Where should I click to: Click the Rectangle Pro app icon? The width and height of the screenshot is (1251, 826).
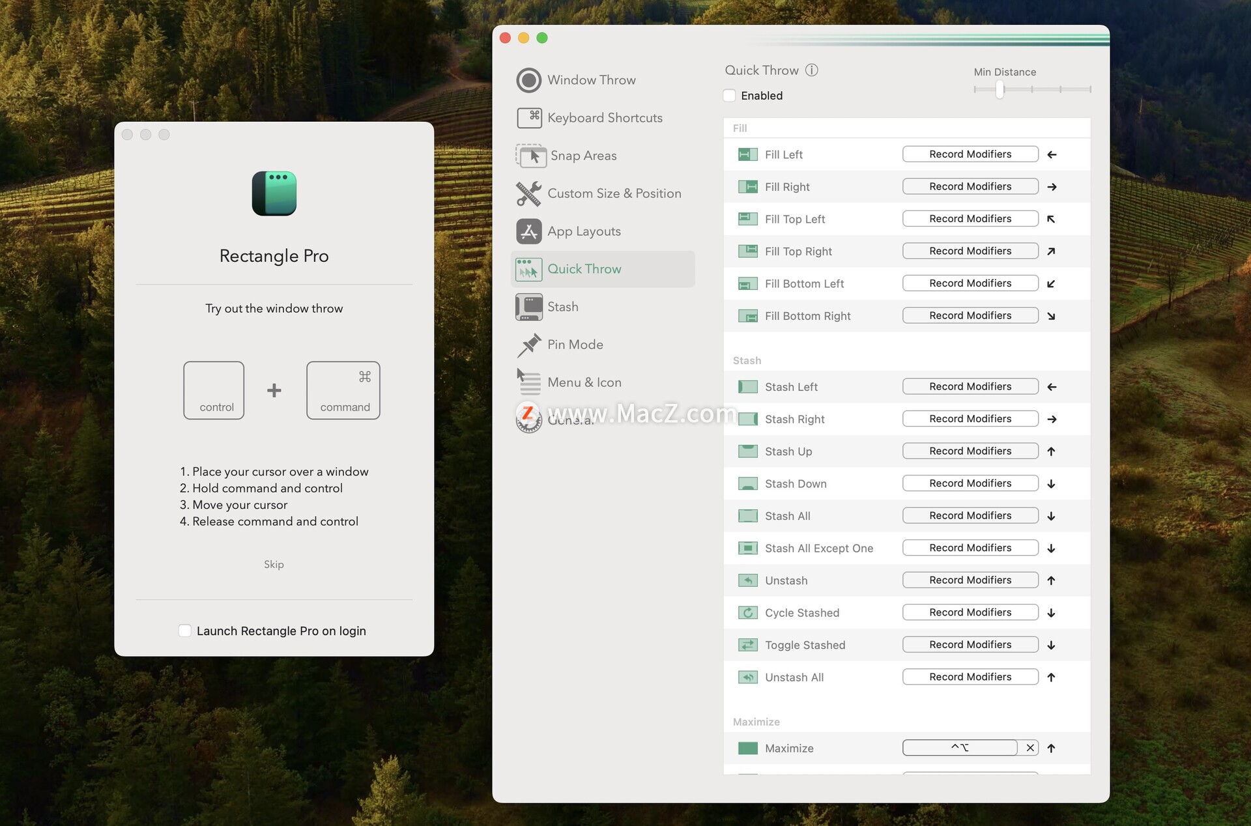(274, 193)
